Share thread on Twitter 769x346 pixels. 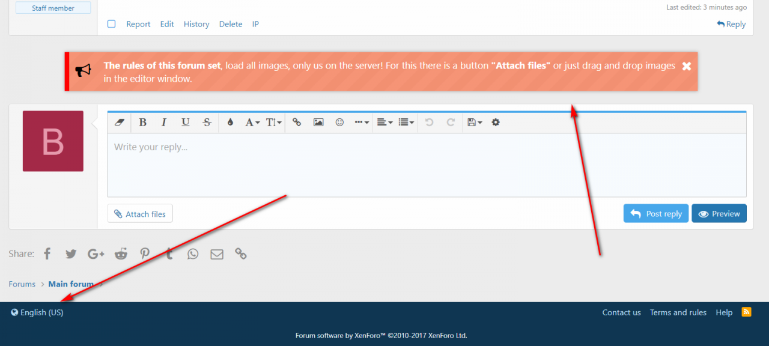71,254
